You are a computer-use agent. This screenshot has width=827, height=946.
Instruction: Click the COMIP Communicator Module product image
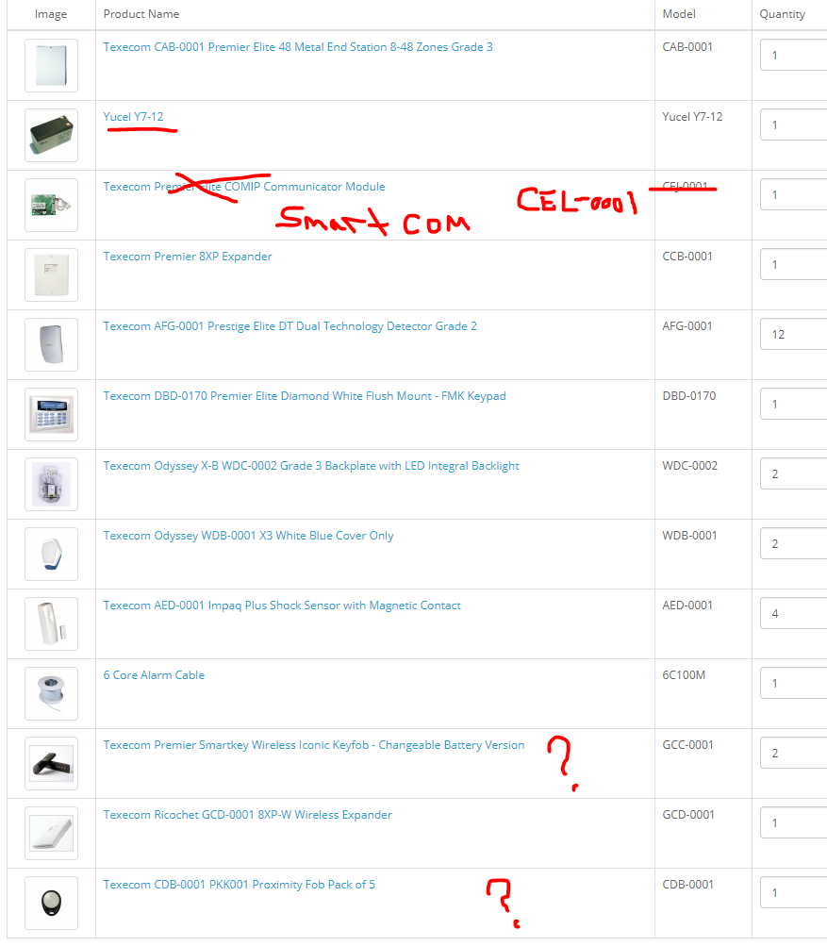point(51,205)
